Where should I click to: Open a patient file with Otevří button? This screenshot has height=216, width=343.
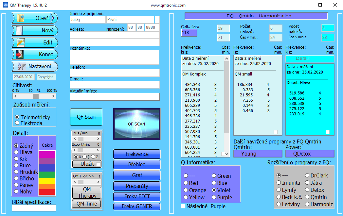coord(35,18)
